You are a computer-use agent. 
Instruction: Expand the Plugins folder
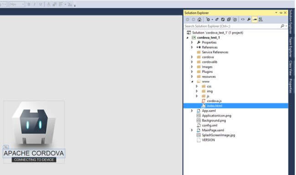tap(192, 72)
